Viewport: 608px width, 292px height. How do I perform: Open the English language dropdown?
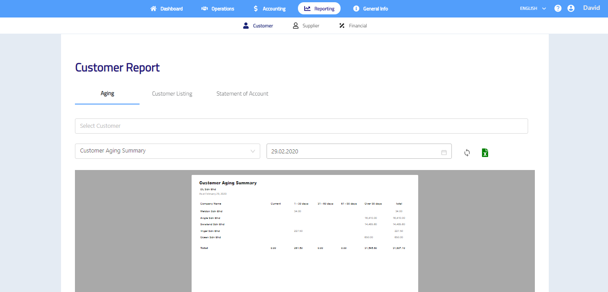533,9
